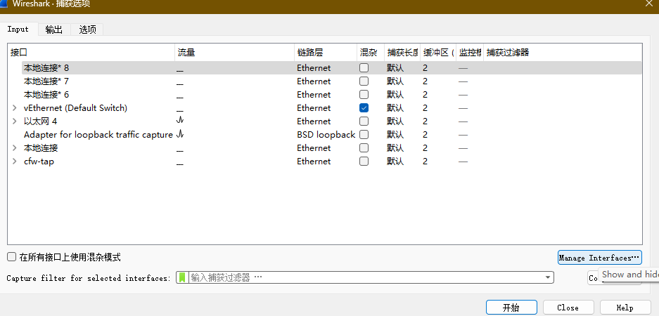The image size is (659, 316).
Task: Check promiscuous box for cfw-tap
Action: (x=364, y=162)
